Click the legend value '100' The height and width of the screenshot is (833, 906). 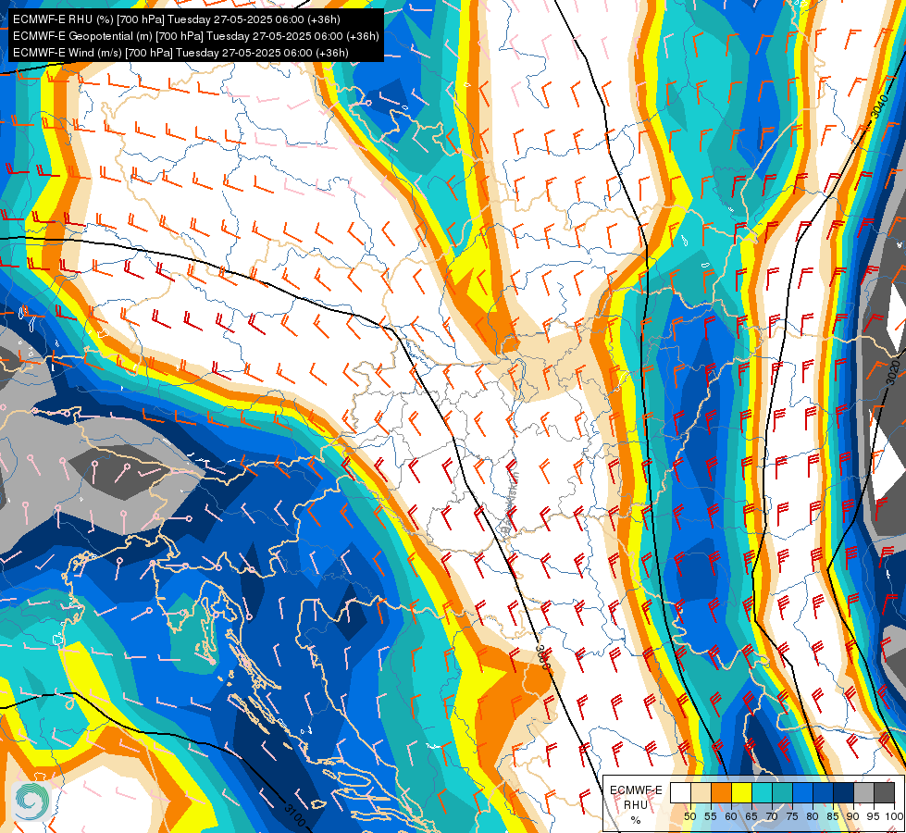tap(895, 816)
